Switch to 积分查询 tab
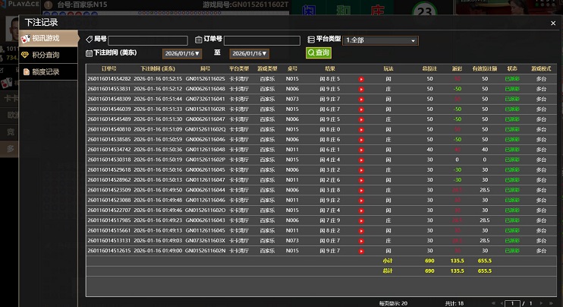The height and width of the screenshot is (307, 563). (x=46, y=55)
